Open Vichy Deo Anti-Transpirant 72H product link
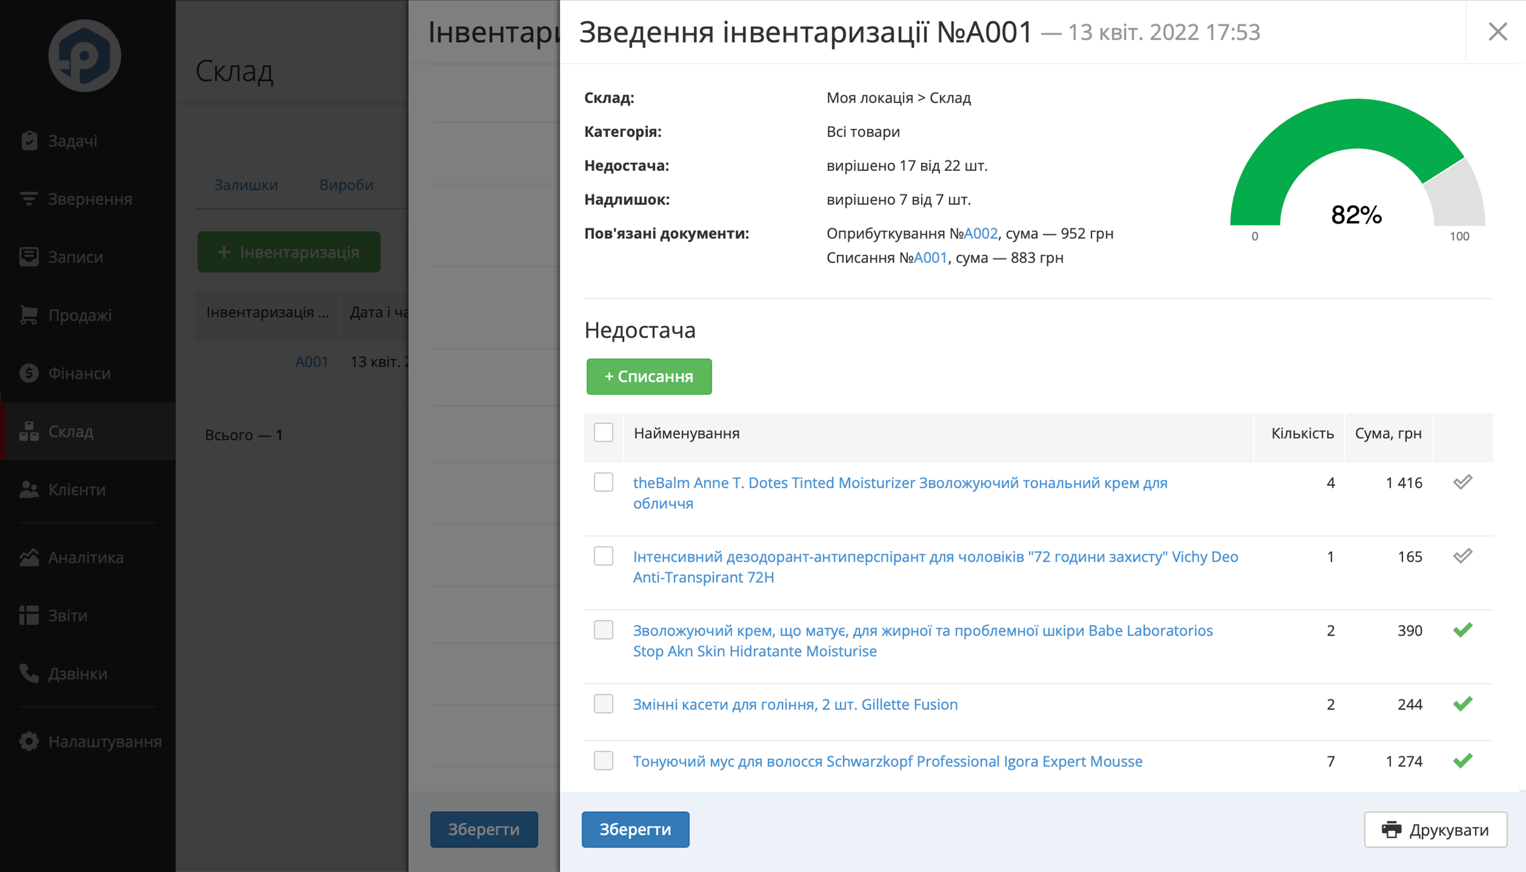This screenshot has height=872, width=1526. point(935,566)
